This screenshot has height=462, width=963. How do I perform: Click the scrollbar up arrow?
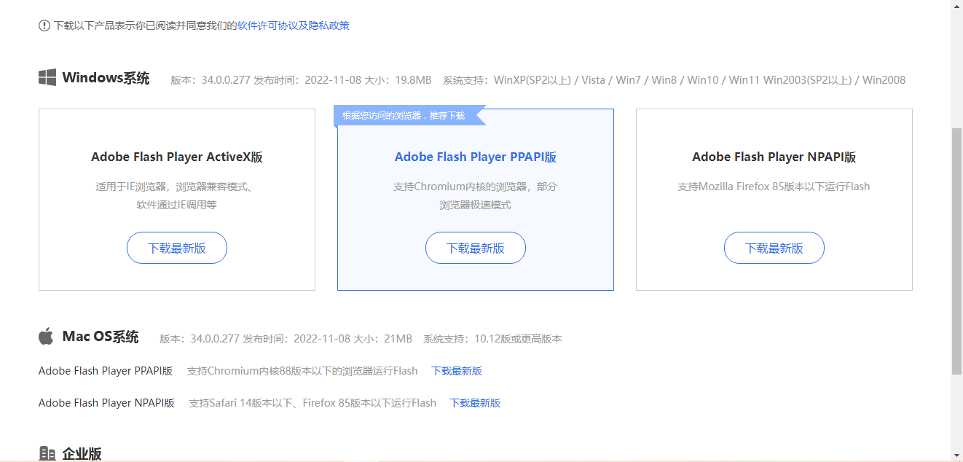[x=957, y=6]
